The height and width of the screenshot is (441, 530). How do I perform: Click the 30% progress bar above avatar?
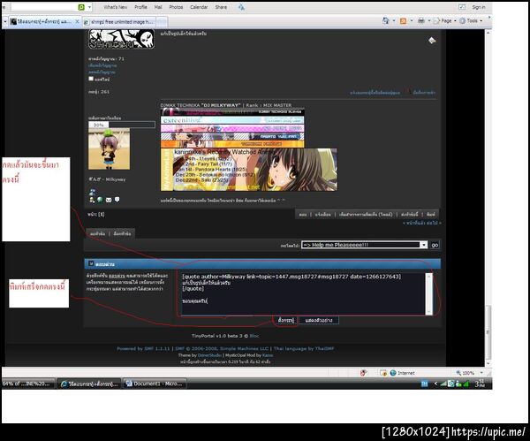tap(122, 125)
